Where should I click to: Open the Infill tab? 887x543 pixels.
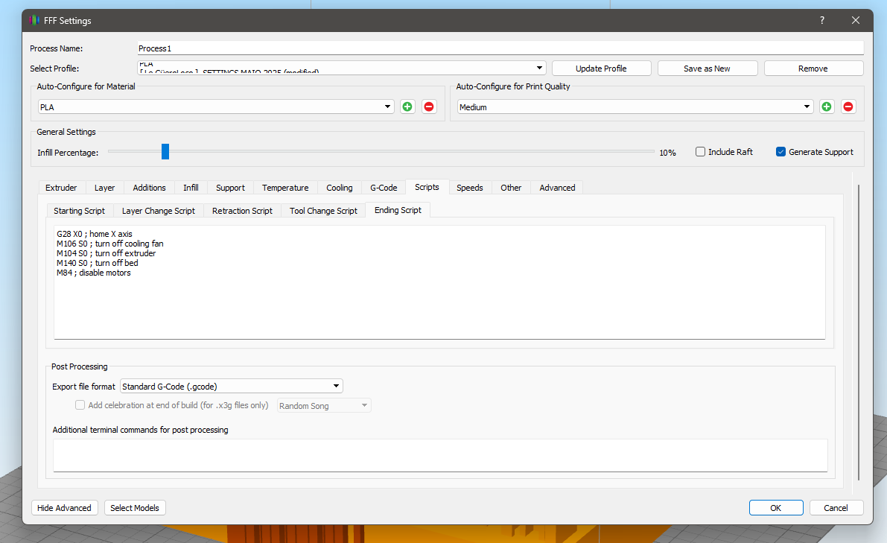click(x=191, y=187)
